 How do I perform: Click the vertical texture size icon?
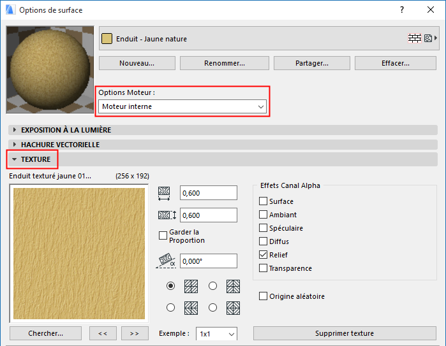pos(167,215)
